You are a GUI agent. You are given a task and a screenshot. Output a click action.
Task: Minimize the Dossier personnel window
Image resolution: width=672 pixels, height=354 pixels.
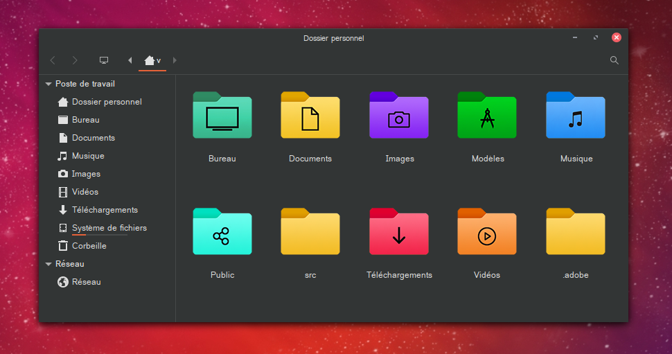click(x=575, y=37)
